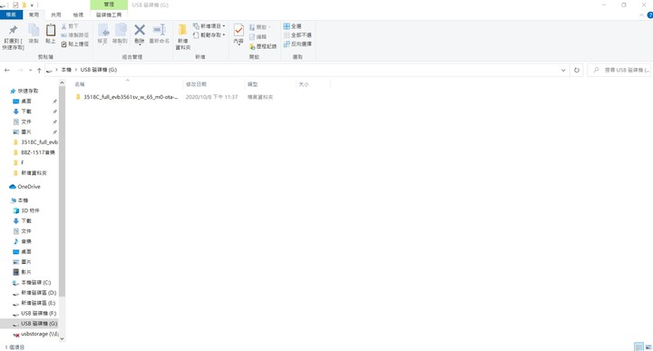Click Invert selection (反向選擇) in ribbon
The height and width of the screenshot is (351, 653).
pos(297,44)
